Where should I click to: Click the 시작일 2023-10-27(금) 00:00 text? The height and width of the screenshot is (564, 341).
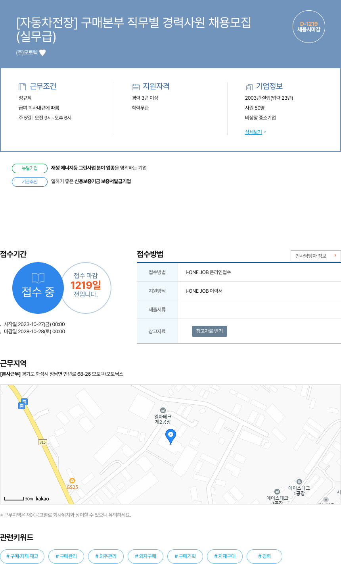pos(34,324)
